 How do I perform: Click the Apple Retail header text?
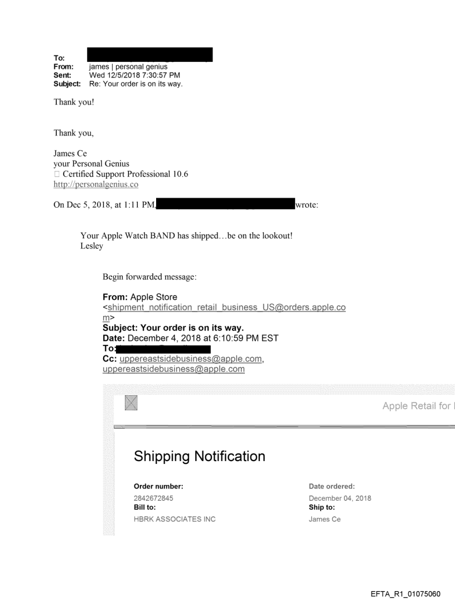point(418,406)
